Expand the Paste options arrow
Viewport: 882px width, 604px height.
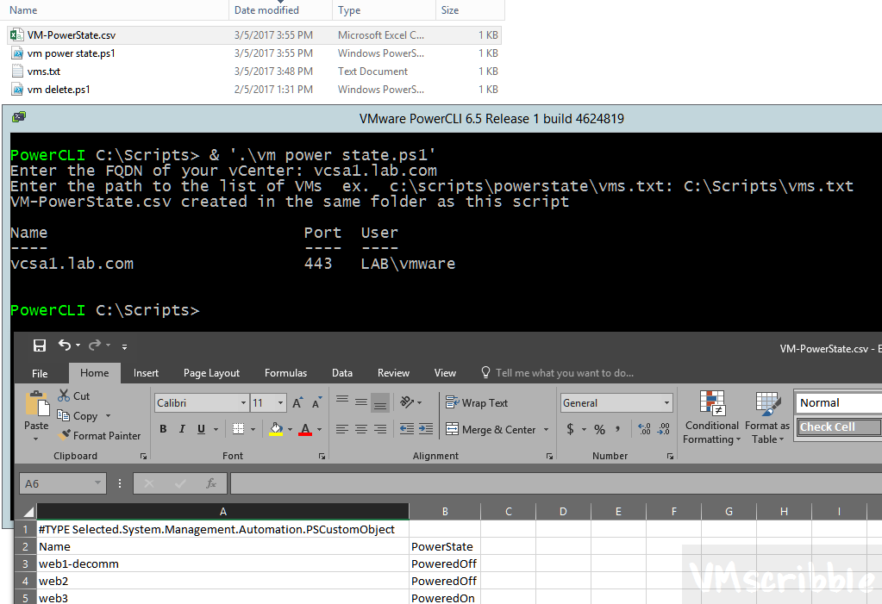[x=36, y=439]
